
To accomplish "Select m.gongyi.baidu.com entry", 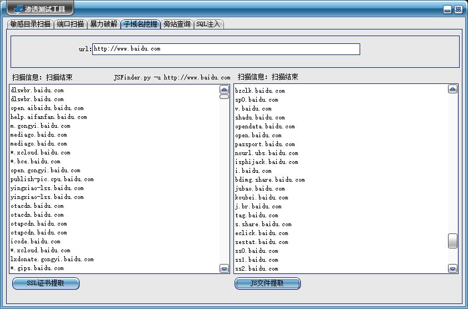I will [x=40, y=126].
